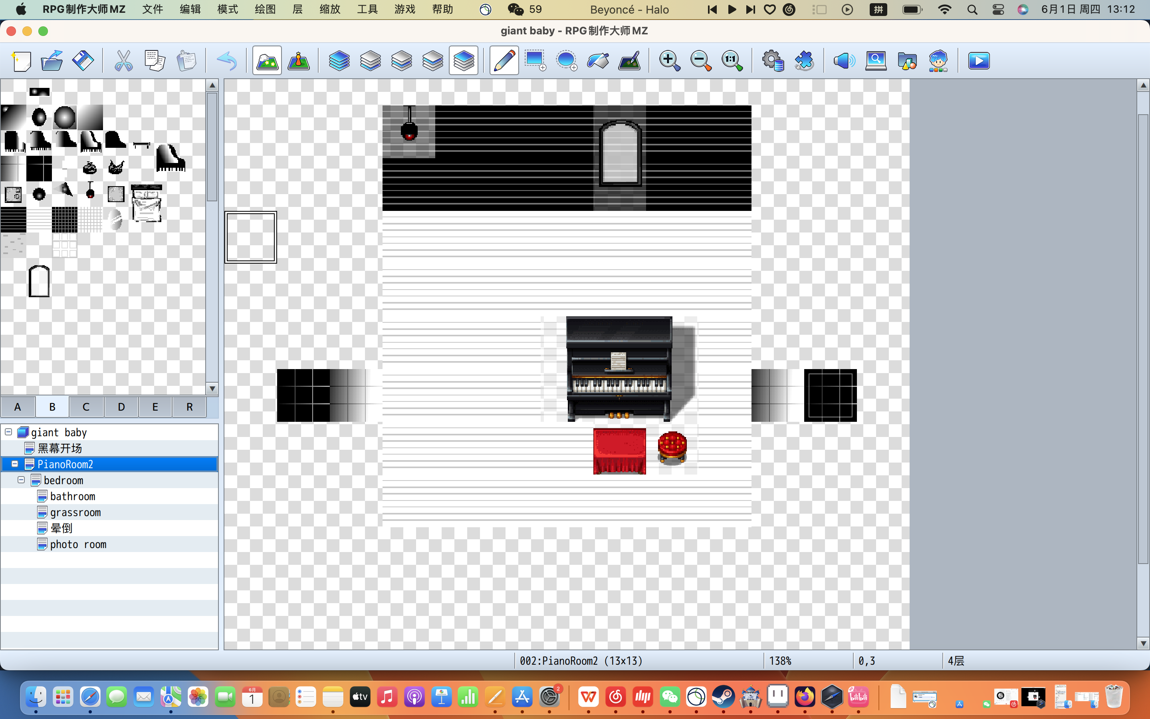Viewport: 1150px width, 719px height.
Task: Click the Actual Size 1:1 icon
Action: 732,61
